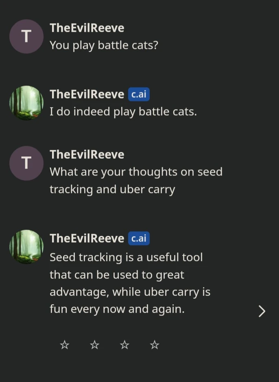279x382 pixels.
Task: Click the TheEvilReeve name on the first message
Action: pyautogui.click(x=87, y=28)
